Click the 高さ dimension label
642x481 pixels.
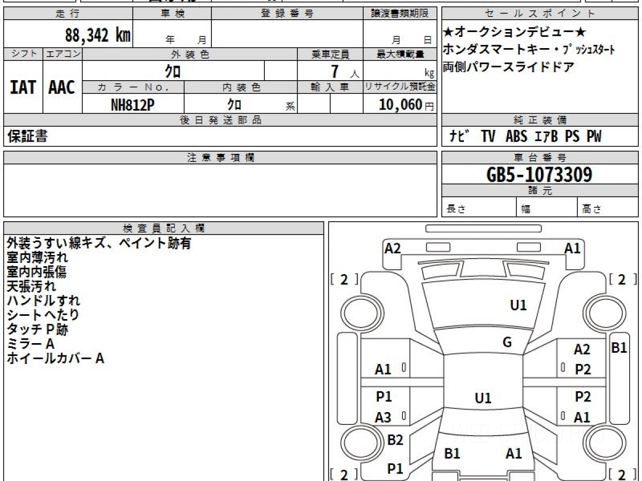point(592,209)
